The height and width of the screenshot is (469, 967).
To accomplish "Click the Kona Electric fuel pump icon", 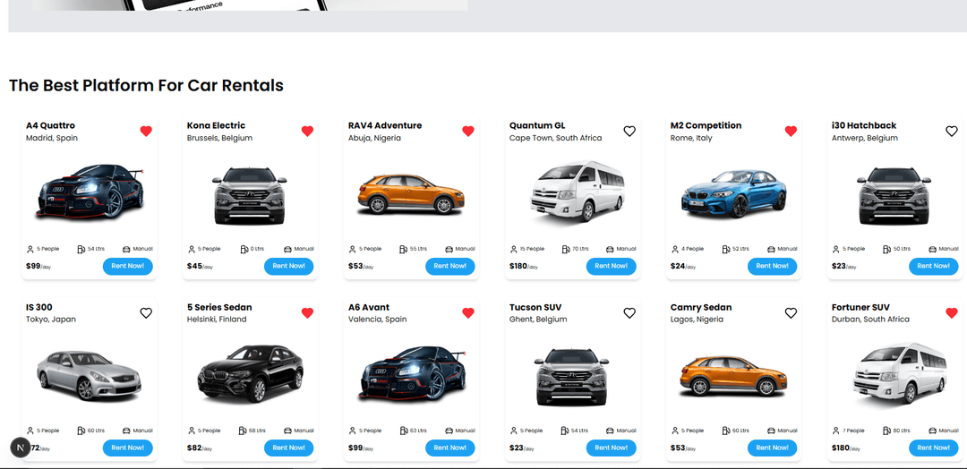I will [244, 249].
